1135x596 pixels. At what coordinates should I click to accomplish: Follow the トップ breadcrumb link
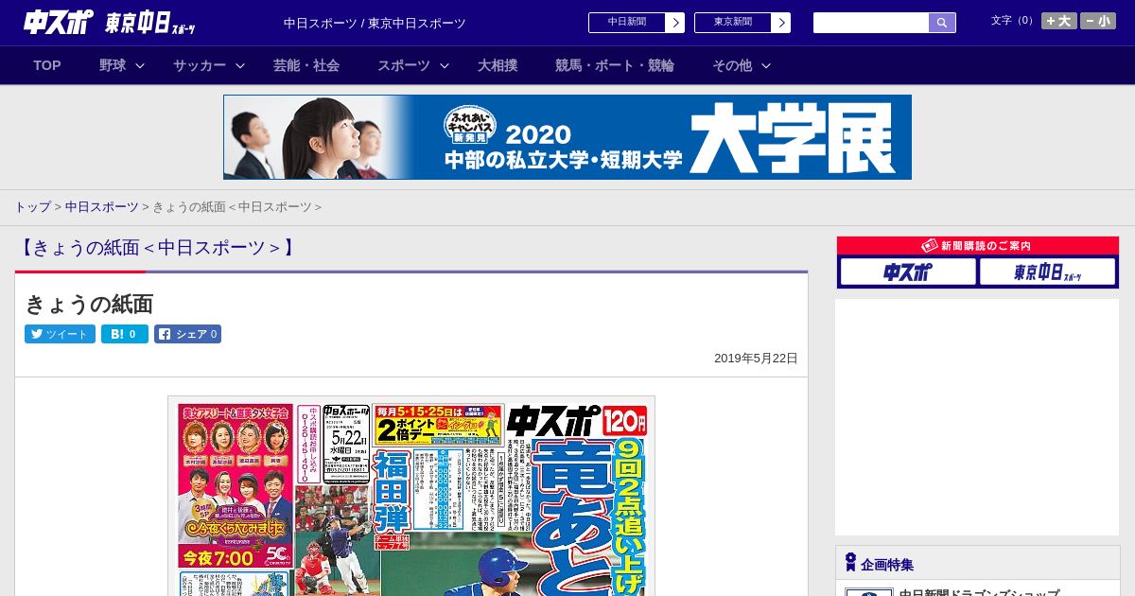click(x=32, y=207)
